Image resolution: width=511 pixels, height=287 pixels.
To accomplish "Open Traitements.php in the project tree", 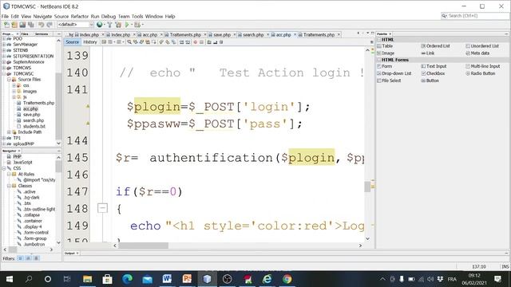I will [38, 103].
